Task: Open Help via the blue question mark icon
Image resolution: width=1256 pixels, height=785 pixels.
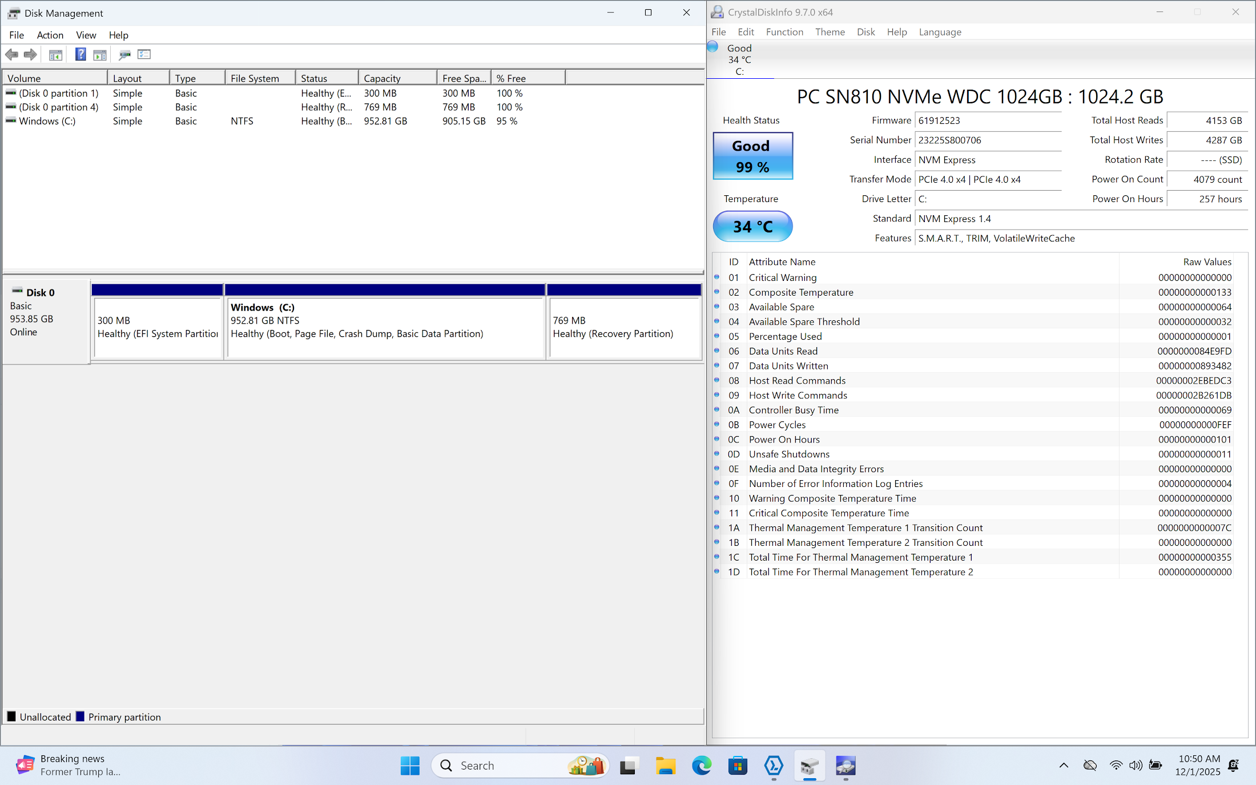Action: click(80, 55)
